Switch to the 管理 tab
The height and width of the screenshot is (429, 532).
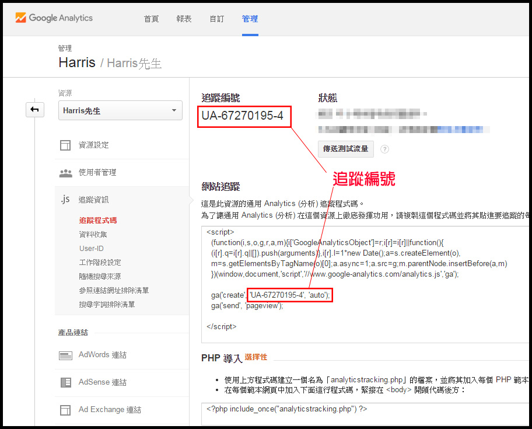tap(250, 19)
